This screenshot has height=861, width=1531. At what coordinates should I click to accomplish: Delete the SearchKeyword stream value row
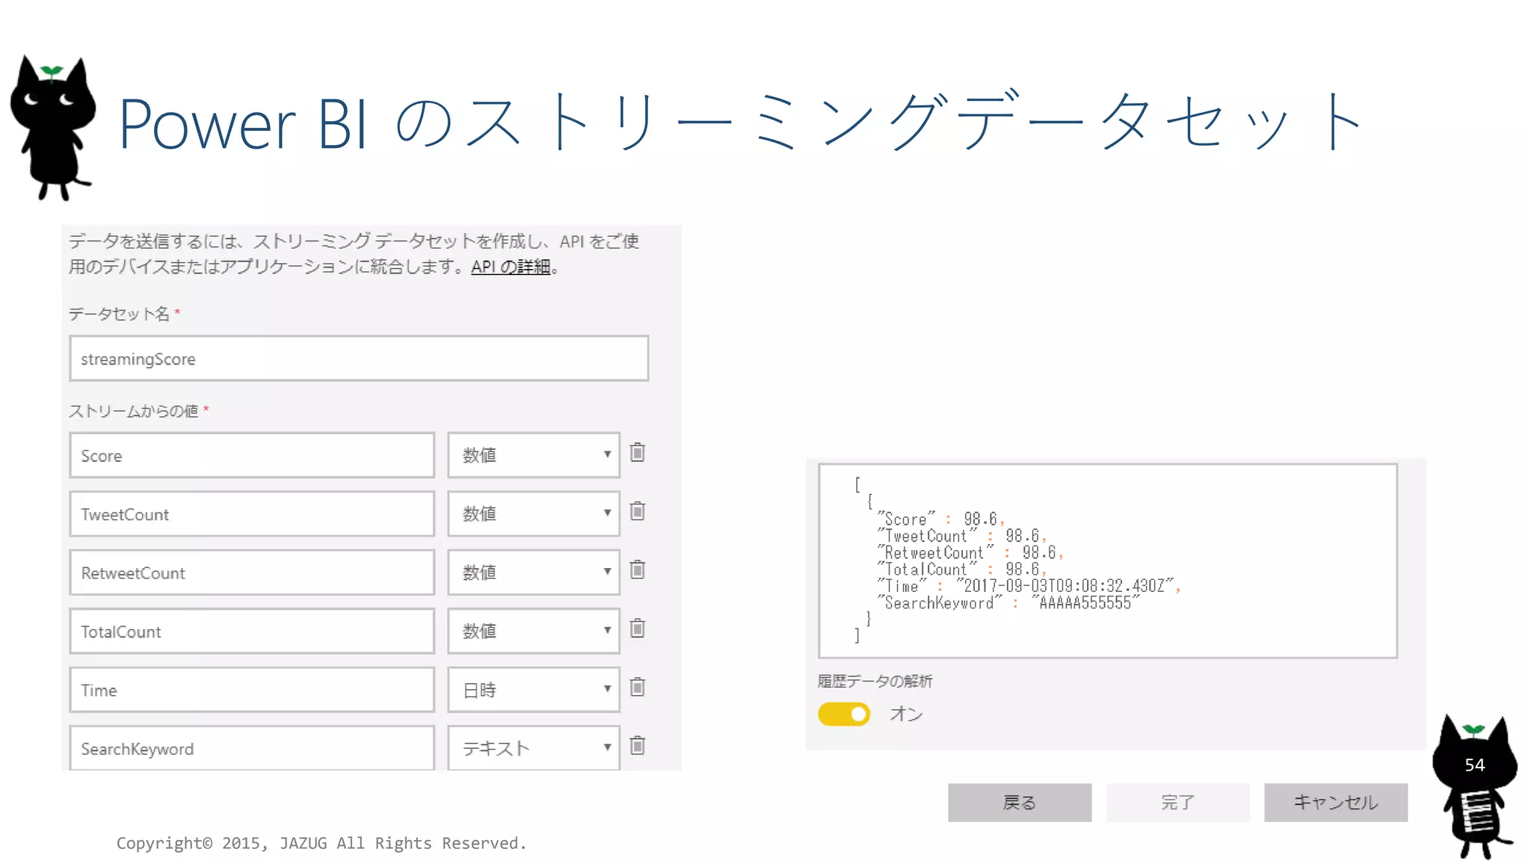637,745
